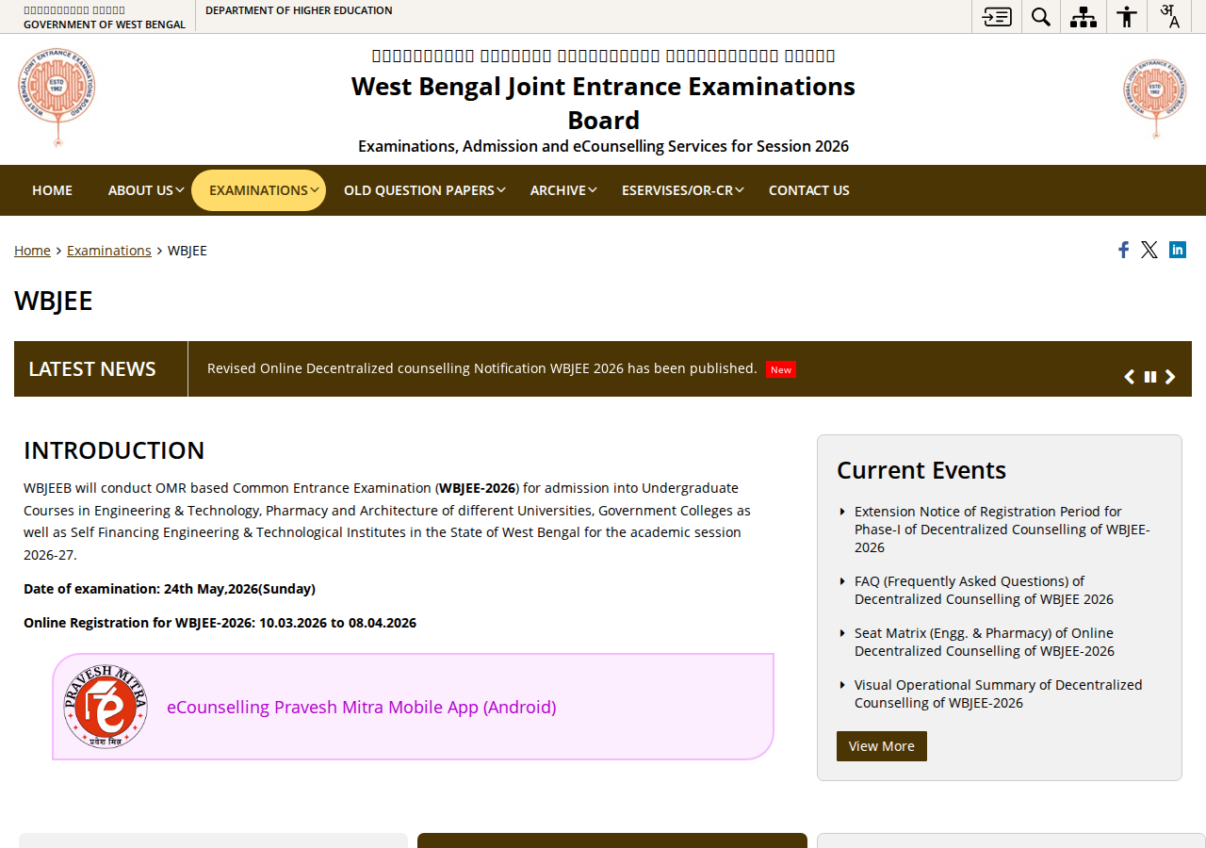
Task: Click Examinations breadcrumb link
Action: pyautogui.click(x=109, y=250)
